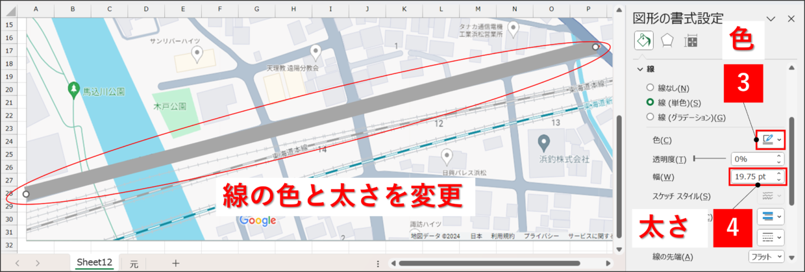Select the 線 (グラデーション) radio option
Viewport: 805px width, 272px height.
pyautogui.click(x=650, y=117)
